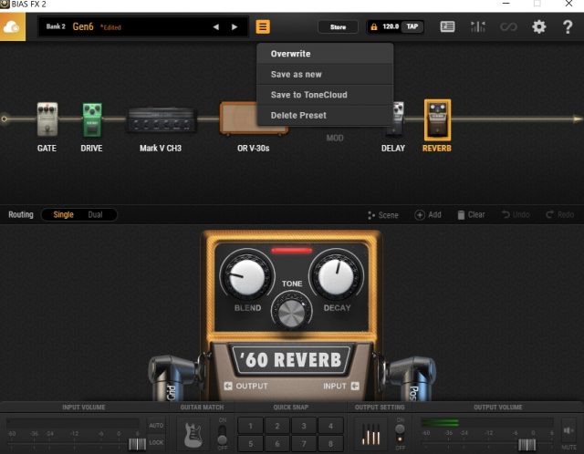Close the orange preset menu button

[263, 26]
